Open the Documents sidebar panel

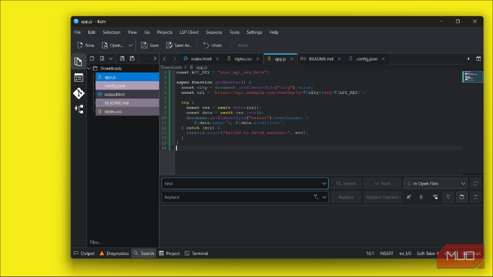[78, 62]
